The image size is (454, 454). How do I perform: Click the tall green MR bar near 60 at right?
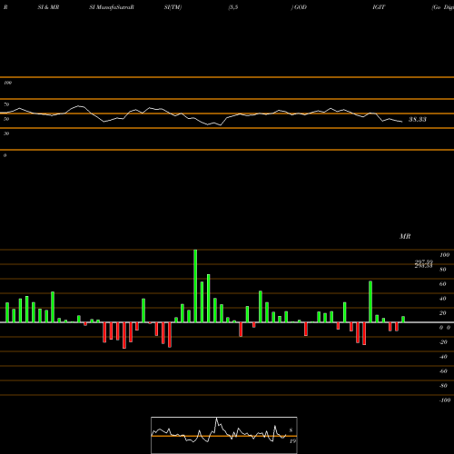click(370, 301)
